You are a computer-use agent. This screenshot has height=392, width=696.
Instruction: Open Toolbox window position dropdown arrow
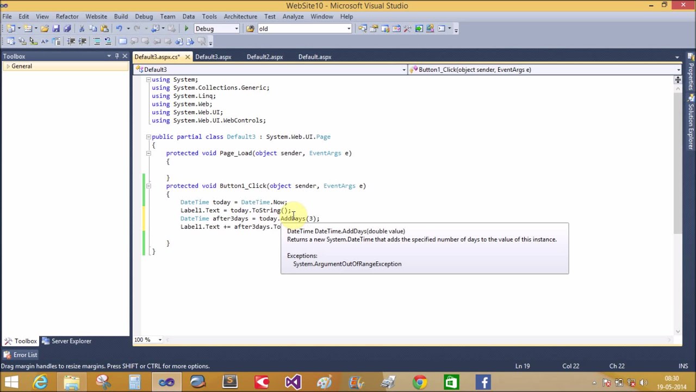coord(109,56)
